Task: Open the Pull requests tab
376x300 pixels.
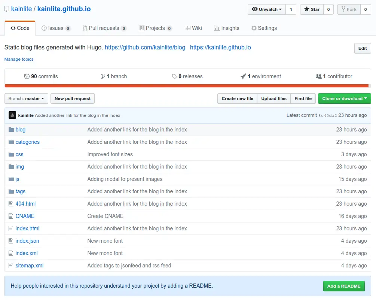Action: [104, 28]
